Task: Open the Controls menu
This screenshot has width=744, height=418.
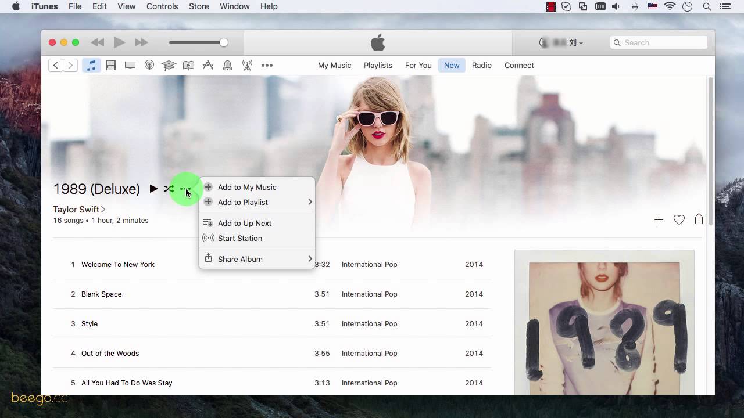Action: pyautogui.click(x=162, y=6)
